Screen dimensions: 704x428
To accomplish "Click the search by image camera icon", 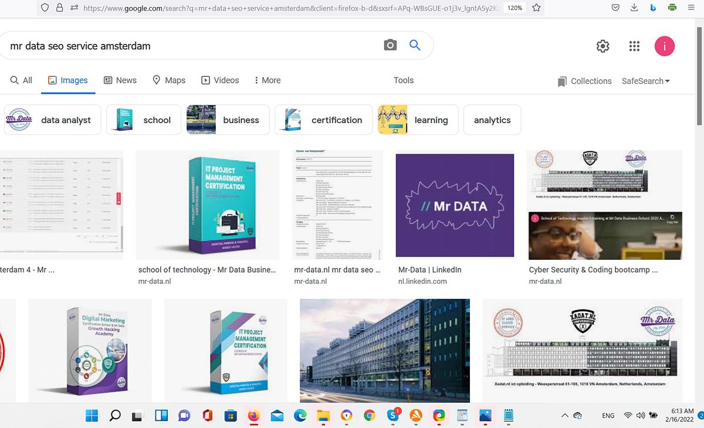I will [x=390, y=45].
